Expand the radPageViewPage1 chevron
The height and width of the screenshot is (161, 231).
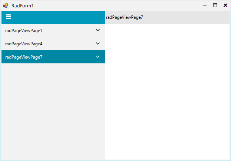(98, 30)
